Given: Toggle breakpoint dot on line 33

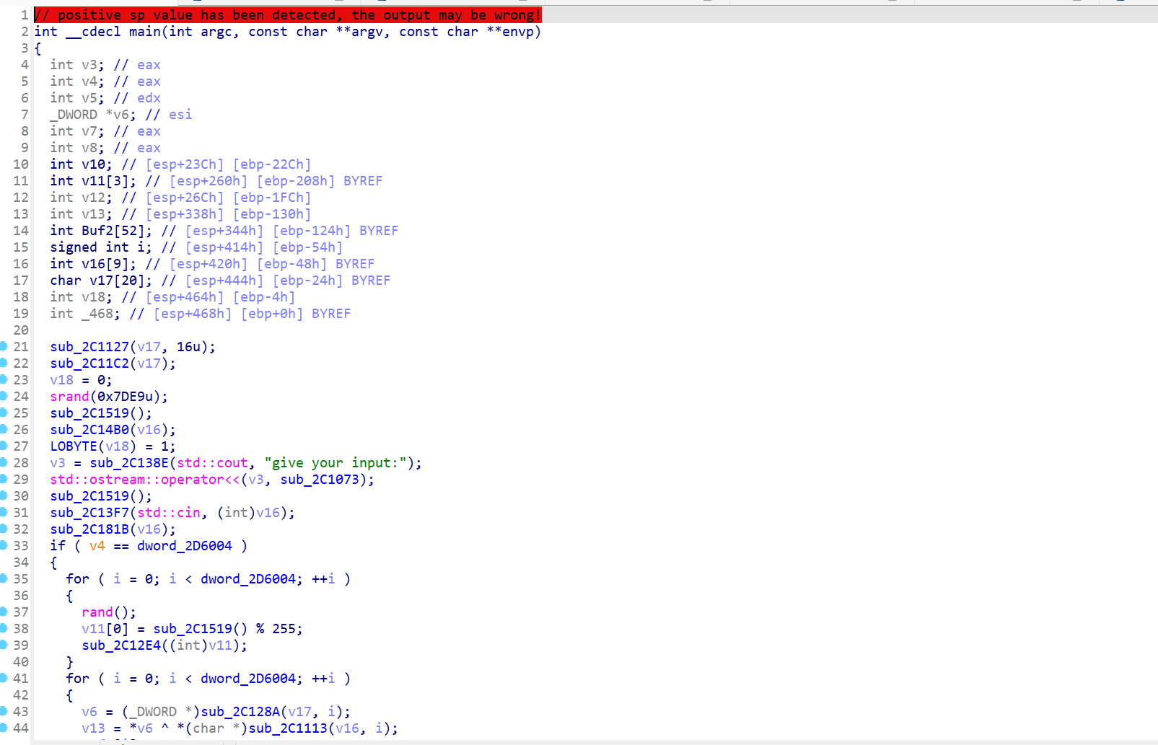Looking at the screenshot, I should [4, 545].
